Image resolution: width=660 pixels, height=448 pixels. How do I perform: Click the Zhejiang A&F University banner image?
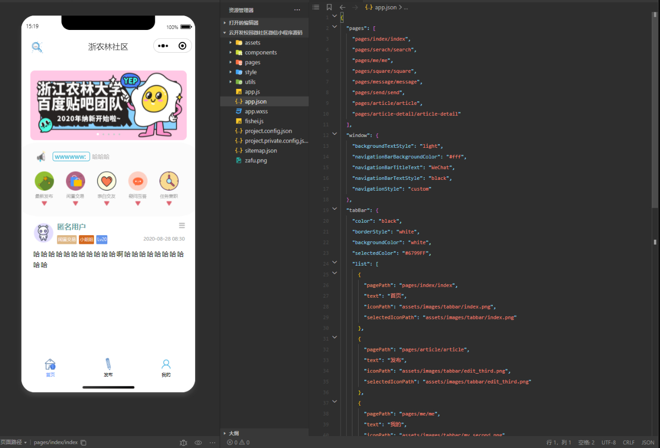(x=108, y=105)
